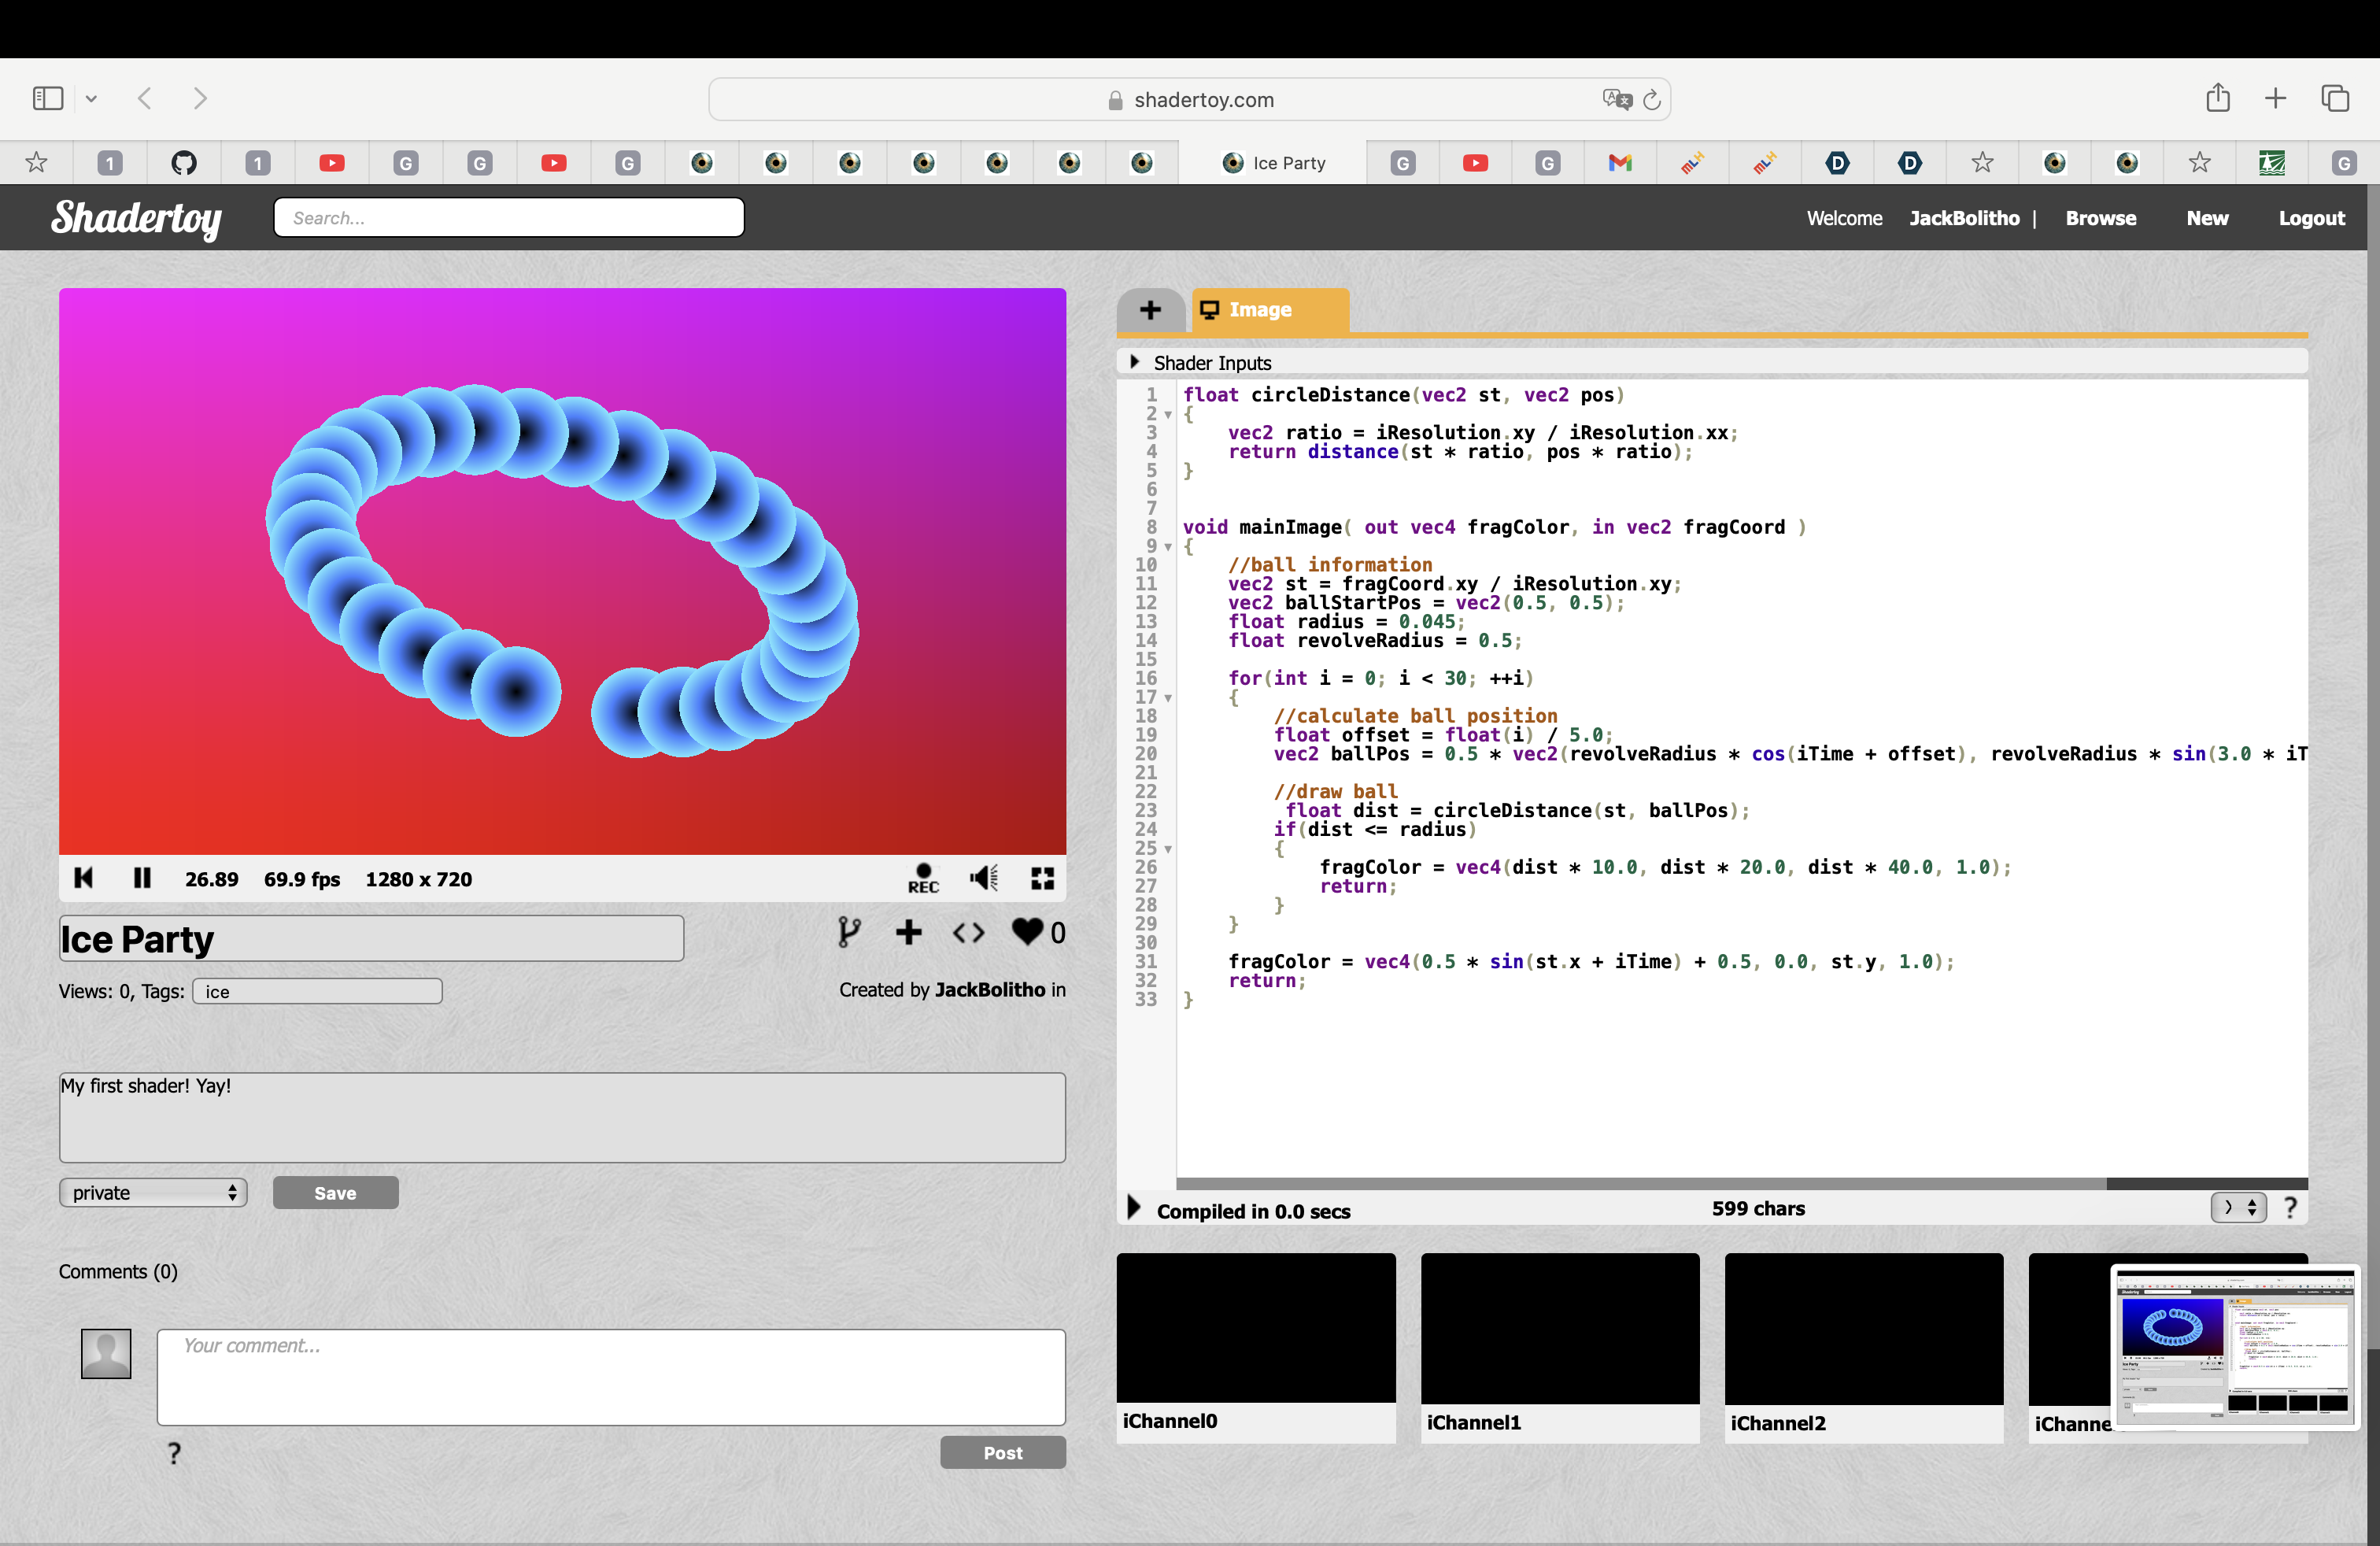Open embed code brackets icon
2380x1546 pixels.
[x=968, y=932]
